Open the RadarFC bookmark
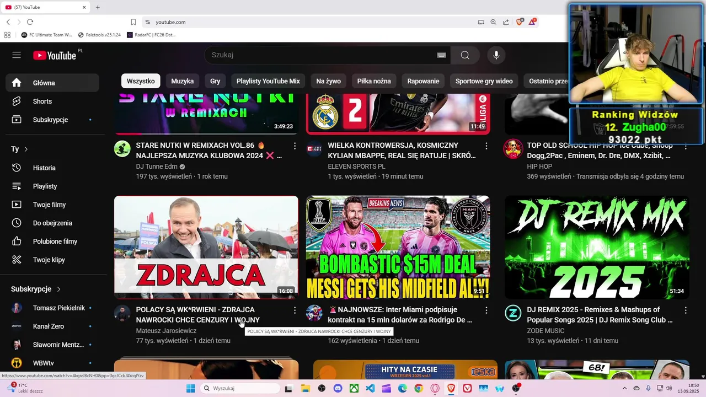The height and width of the screenshot is (397, 706). (x=152, y=35)
